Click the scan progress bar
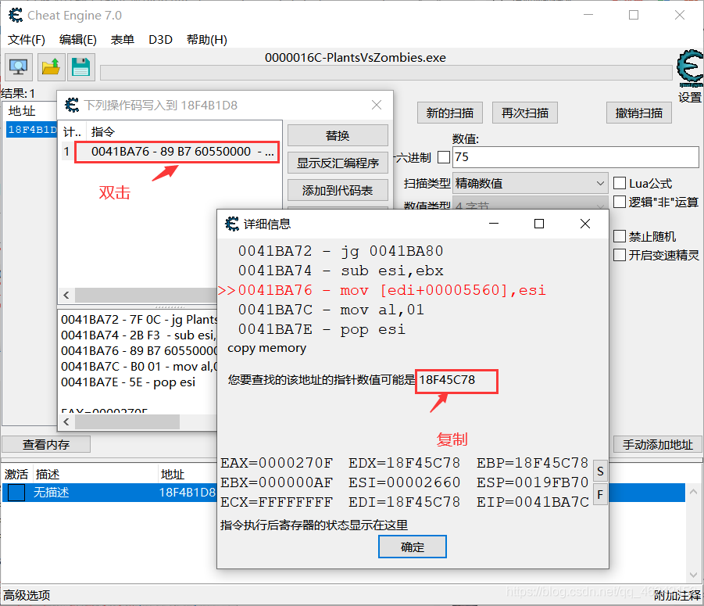Image resolution: width=704 pixels, height=606 pixels. point(386,73)
